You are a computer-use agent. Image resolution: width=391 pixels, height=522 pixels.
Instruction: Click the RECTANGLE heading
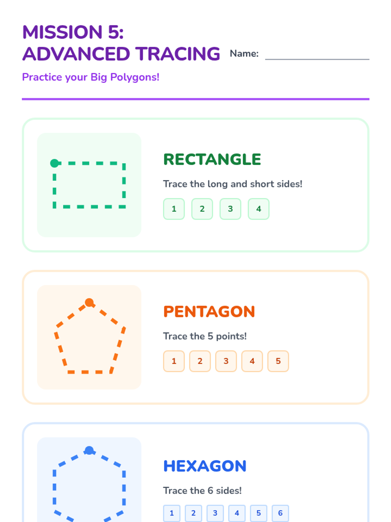tap(212, 160)
